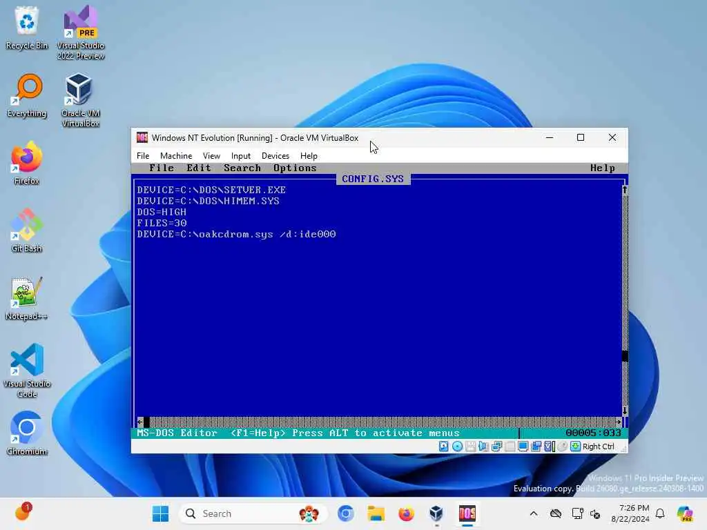
Task: Click the horizontal scrollbar right arrow
Action: (x=618, y=422)
